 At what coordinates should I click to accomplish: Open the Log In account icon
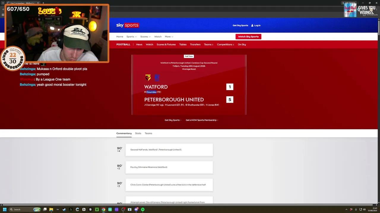point(252,25)
